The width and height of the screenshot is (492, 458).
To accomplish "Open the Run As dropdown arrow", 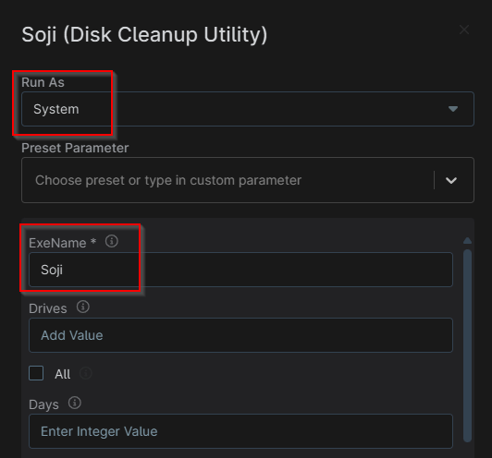I will tap(453, 109).
